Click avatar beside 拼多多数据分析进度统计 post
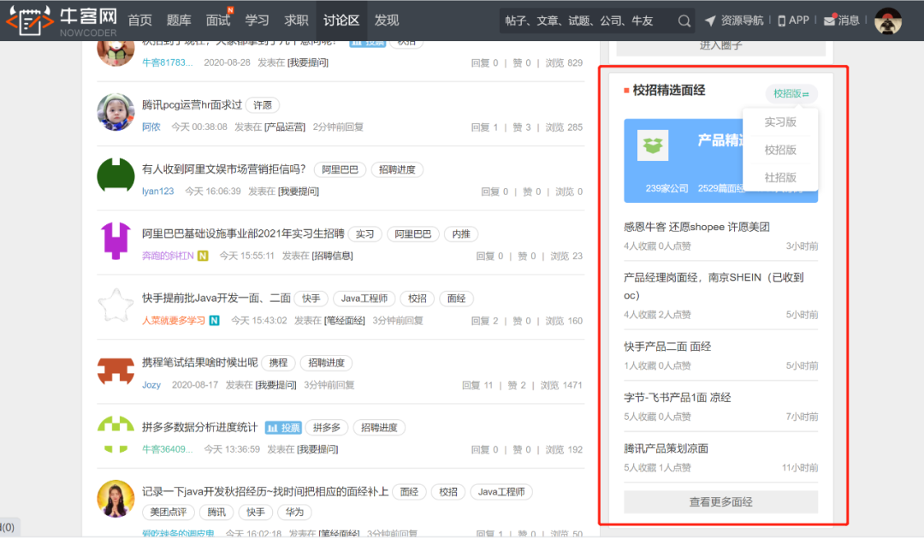 point(115,435)
